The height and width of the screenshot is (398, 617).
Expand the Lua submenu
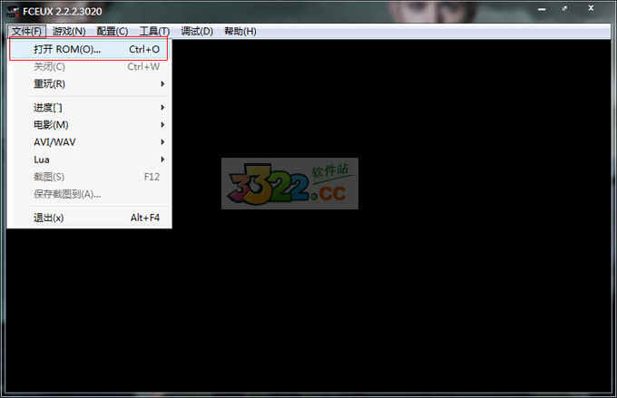coord(89,160)
